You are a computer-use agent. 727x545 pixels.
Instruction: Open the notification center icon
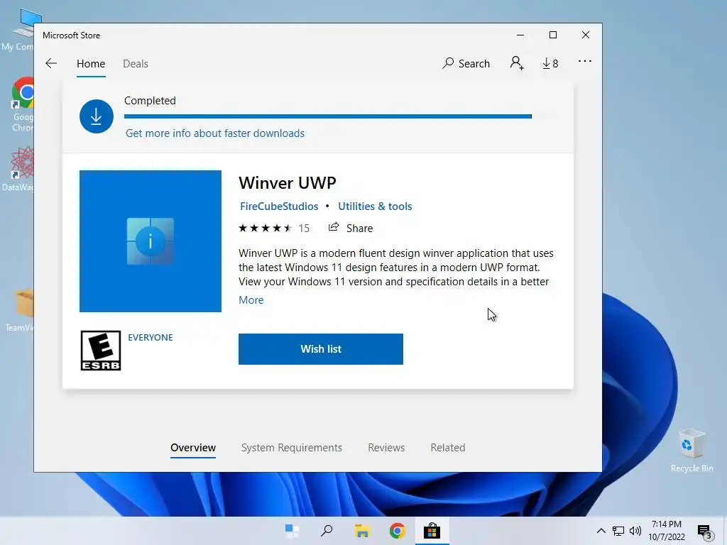(x=705, y=532)
